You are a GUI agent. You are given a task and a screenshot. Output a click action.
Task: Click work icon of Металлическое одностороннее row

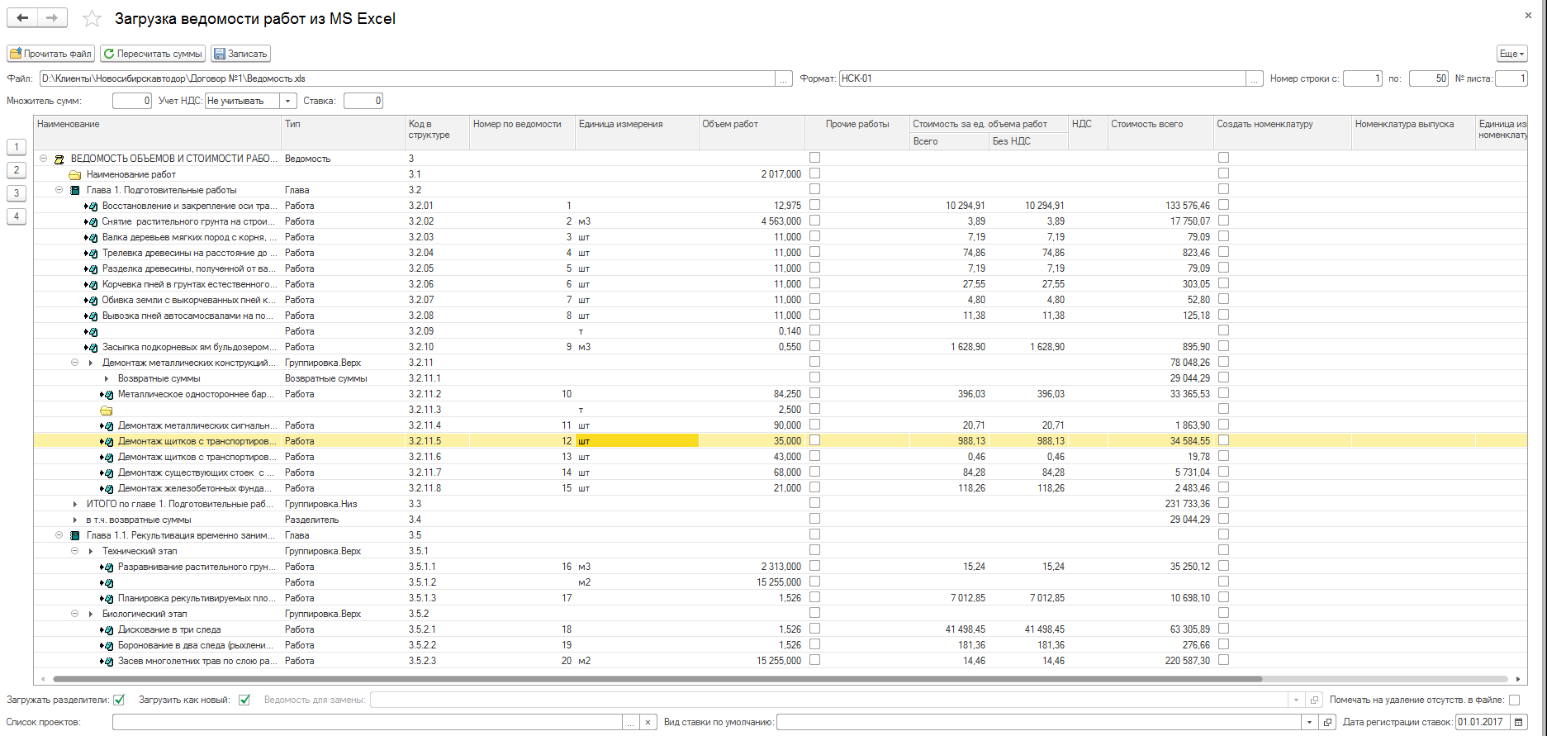(x=107, y=394)
